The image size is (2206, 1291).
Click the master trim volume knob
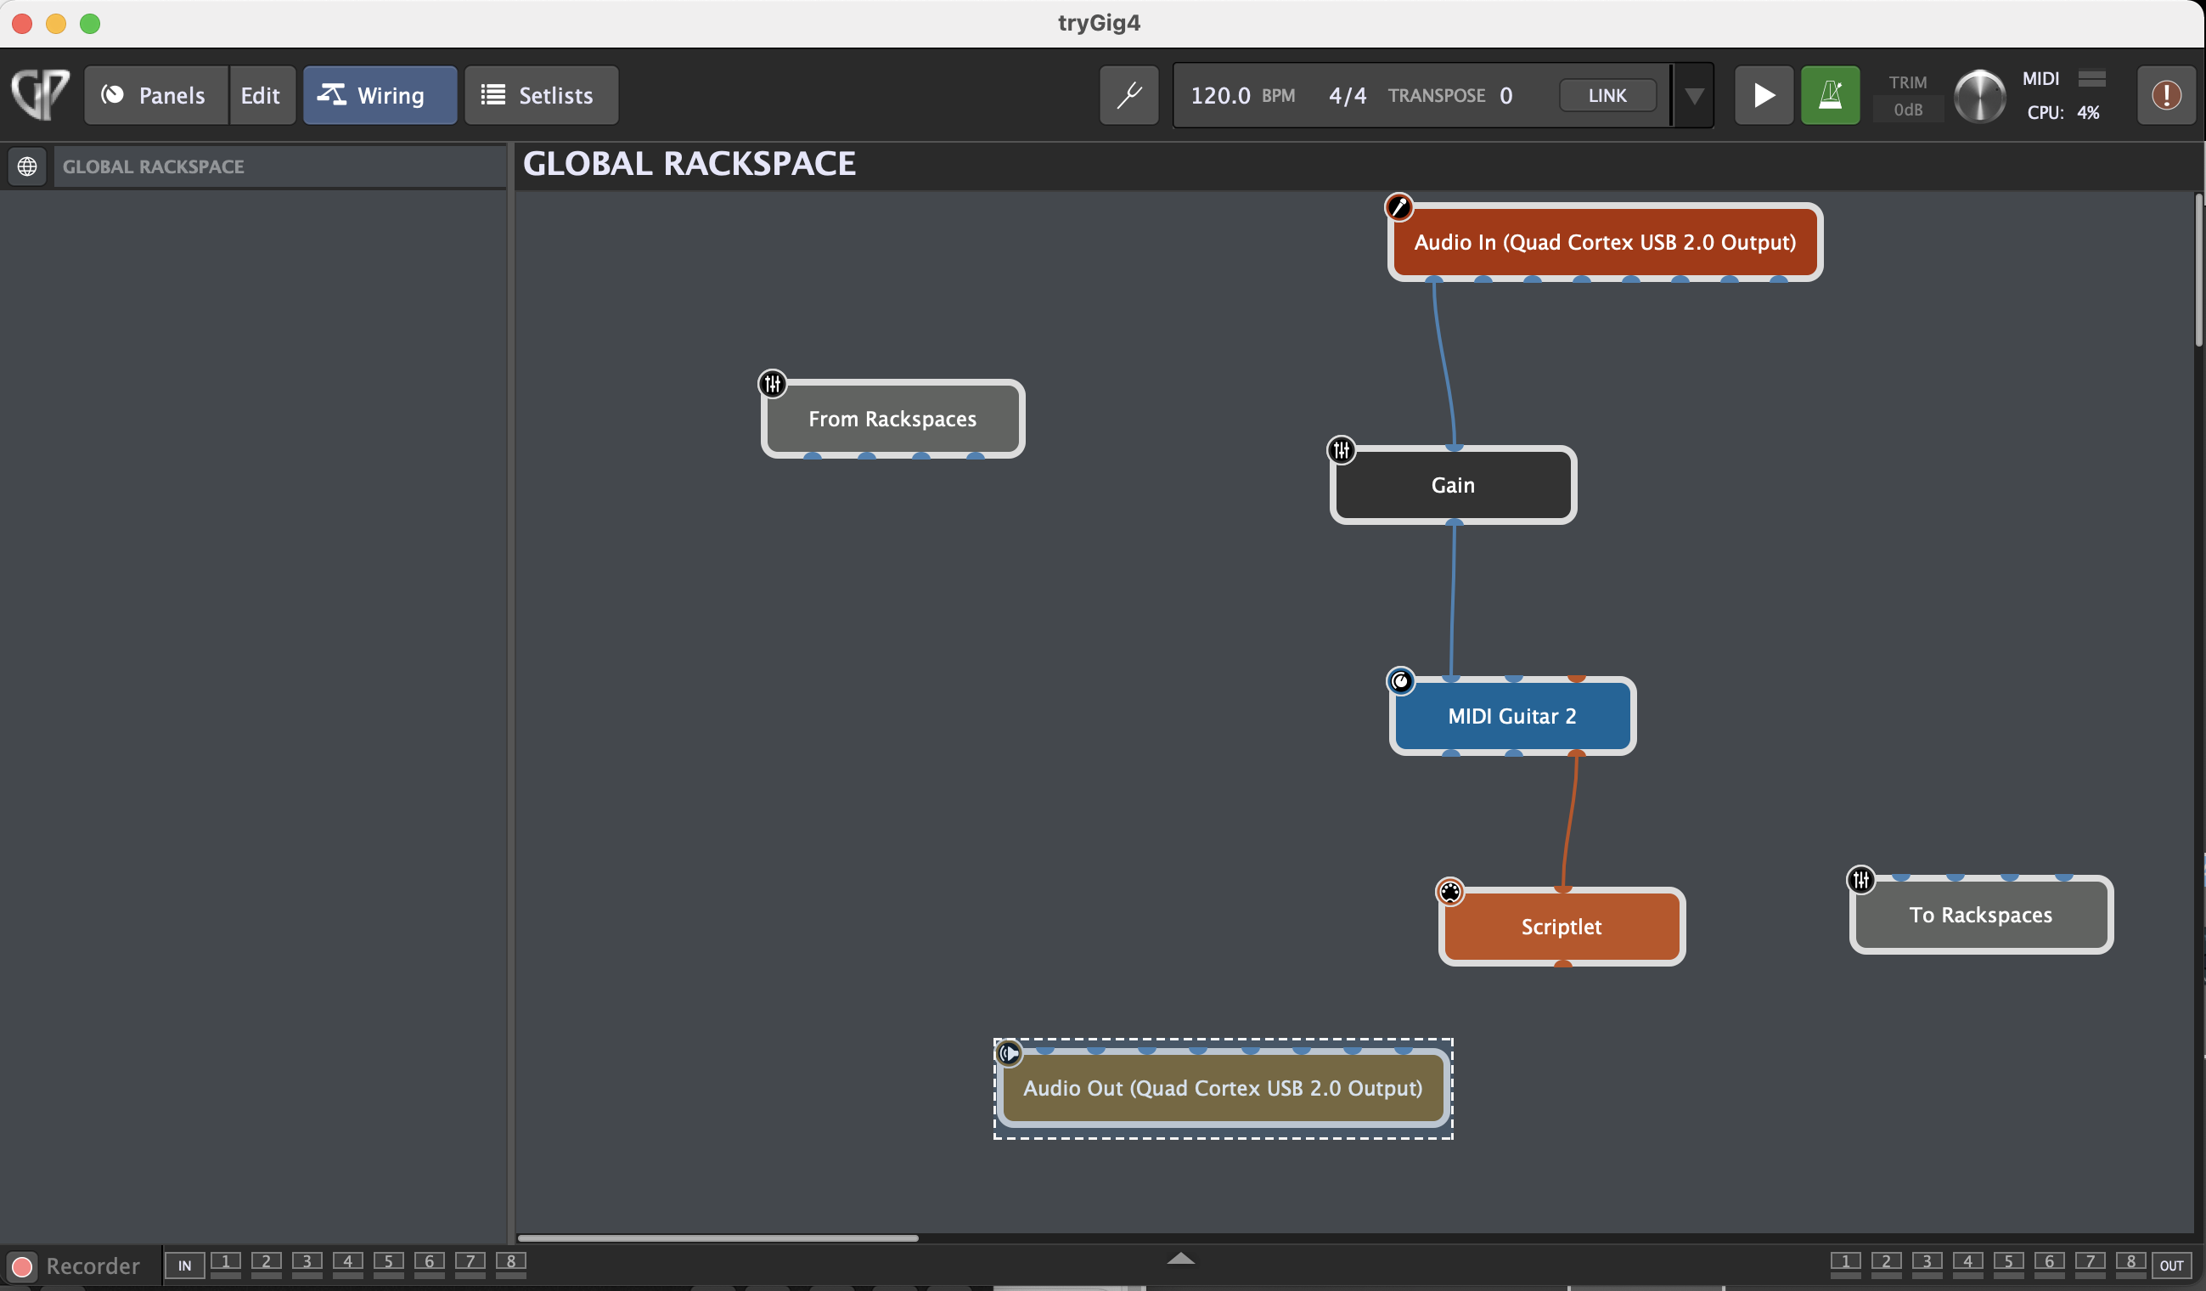click(1978, 94)
